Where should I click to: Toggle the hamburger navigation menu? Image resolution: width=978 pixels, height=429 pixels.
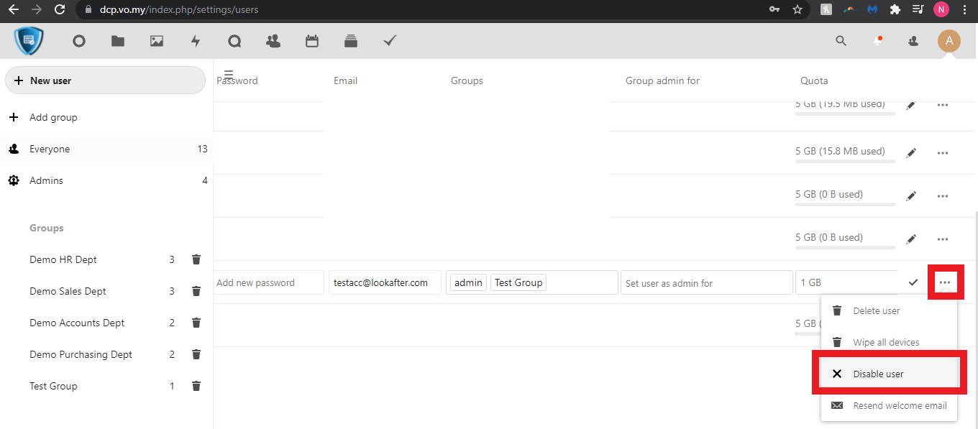[x=229, y=74]
